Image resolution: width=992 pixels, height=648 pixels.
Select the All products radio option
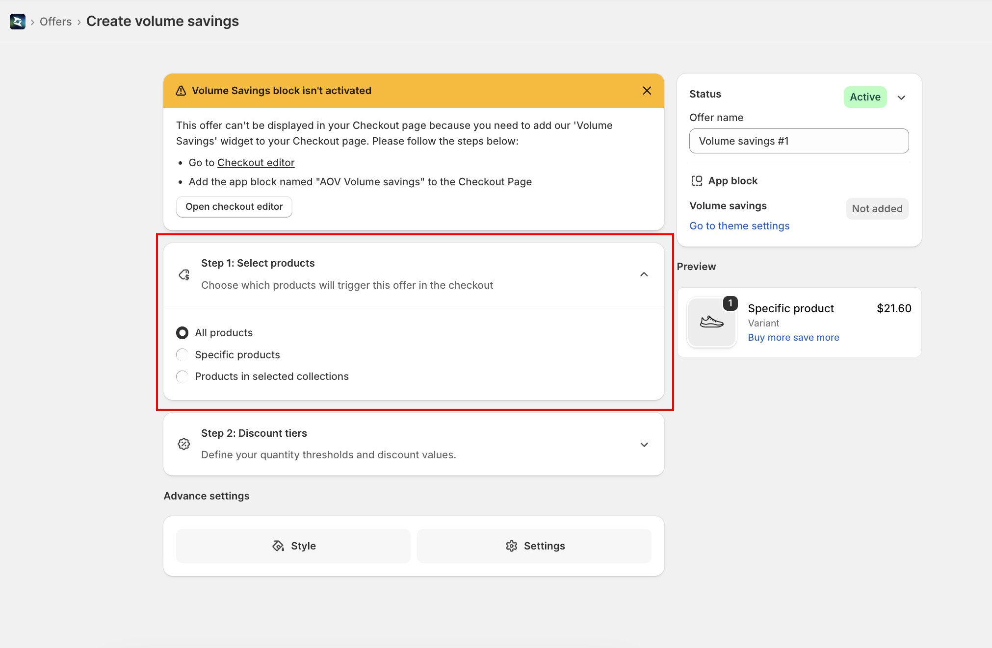click(x=182, y=333)
